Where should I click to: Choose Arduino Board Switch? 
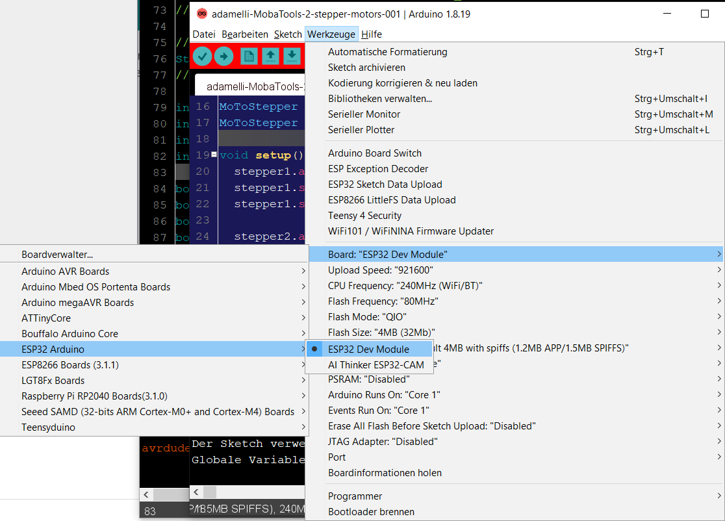515,153
